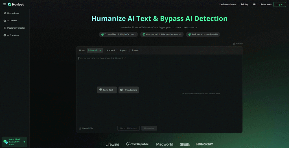This screenshot has width=289, height=148.
Task: Click the Log in button
Action: click(279, 4)
